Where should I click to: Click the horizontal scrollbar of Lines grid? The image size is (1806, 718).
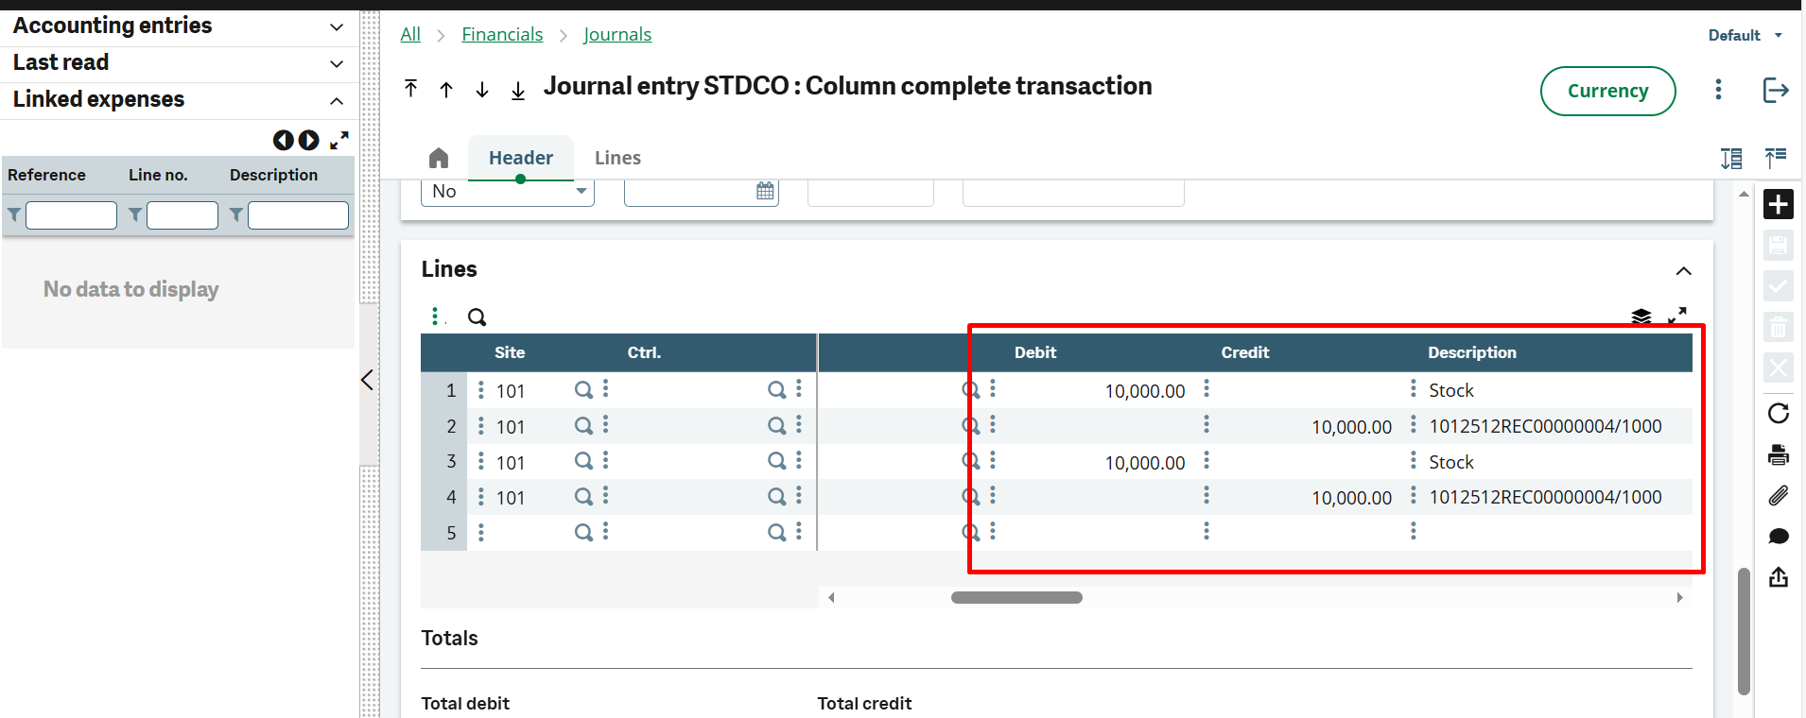1016,597
